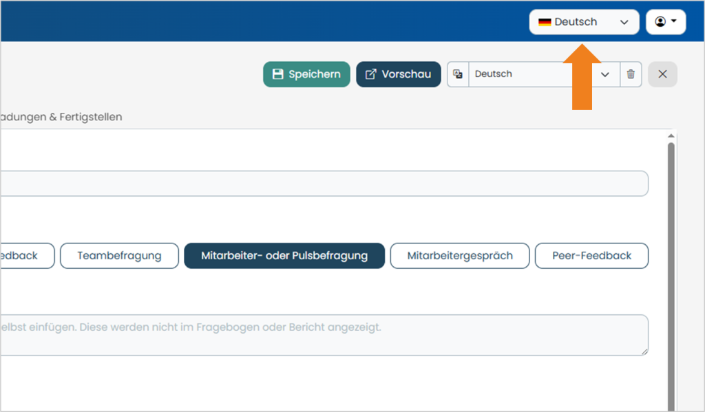Click the Speichern button
Image resolution: width=705 pixels, height=412 pixels.
[306, 74]
